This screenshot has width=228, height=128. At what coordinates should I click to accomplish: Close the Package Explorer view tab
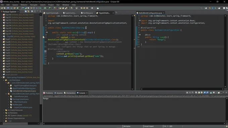click(x=18, y=12)
